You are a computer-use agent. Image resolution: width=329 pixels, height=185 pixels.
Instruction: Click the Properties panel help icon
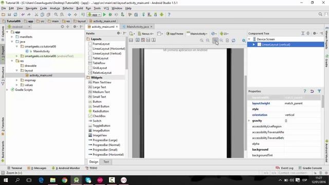click(x=305, y=91)
